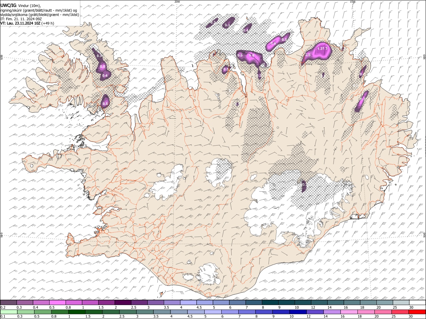426x319 pixels.
Task: Select the lower row 4 gray-blue swatch
Action: [x=178, y=312]
